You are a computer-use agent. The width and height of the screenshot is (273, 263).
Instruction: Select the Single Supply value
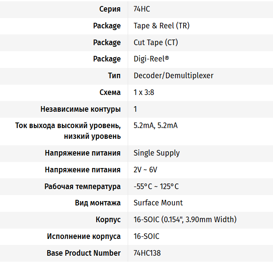point(156,153)
